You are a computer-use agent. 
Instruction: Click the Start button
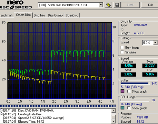(130, 5)
